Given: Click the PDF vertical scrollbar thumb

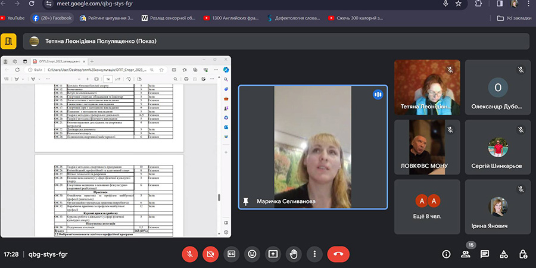Looking at the screenshot, I should [219, 198].
